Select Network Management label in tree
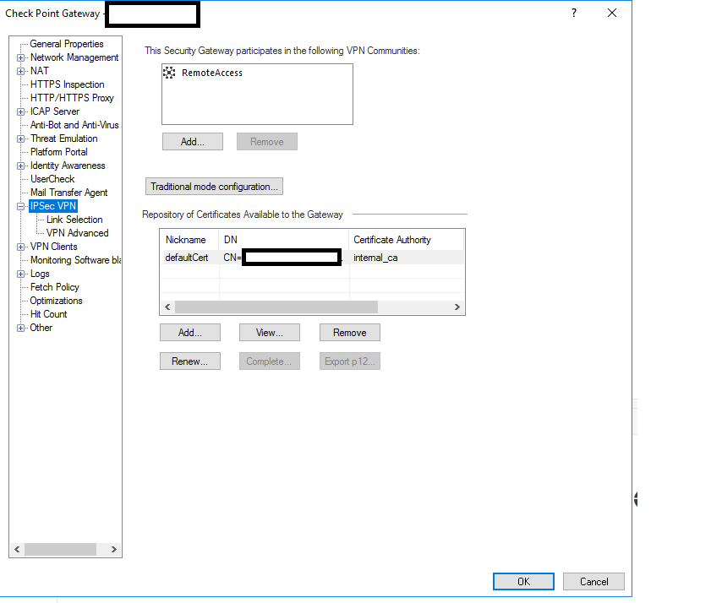Screen dimensions: 711x603 click(x=74, y=57)
